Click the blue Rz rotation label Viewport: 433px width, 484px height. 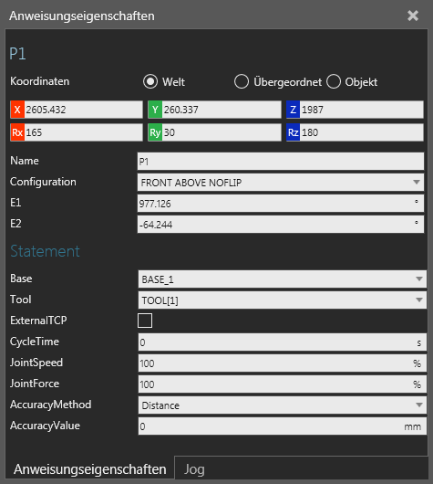pyautogui.click(x=294, y=132)
